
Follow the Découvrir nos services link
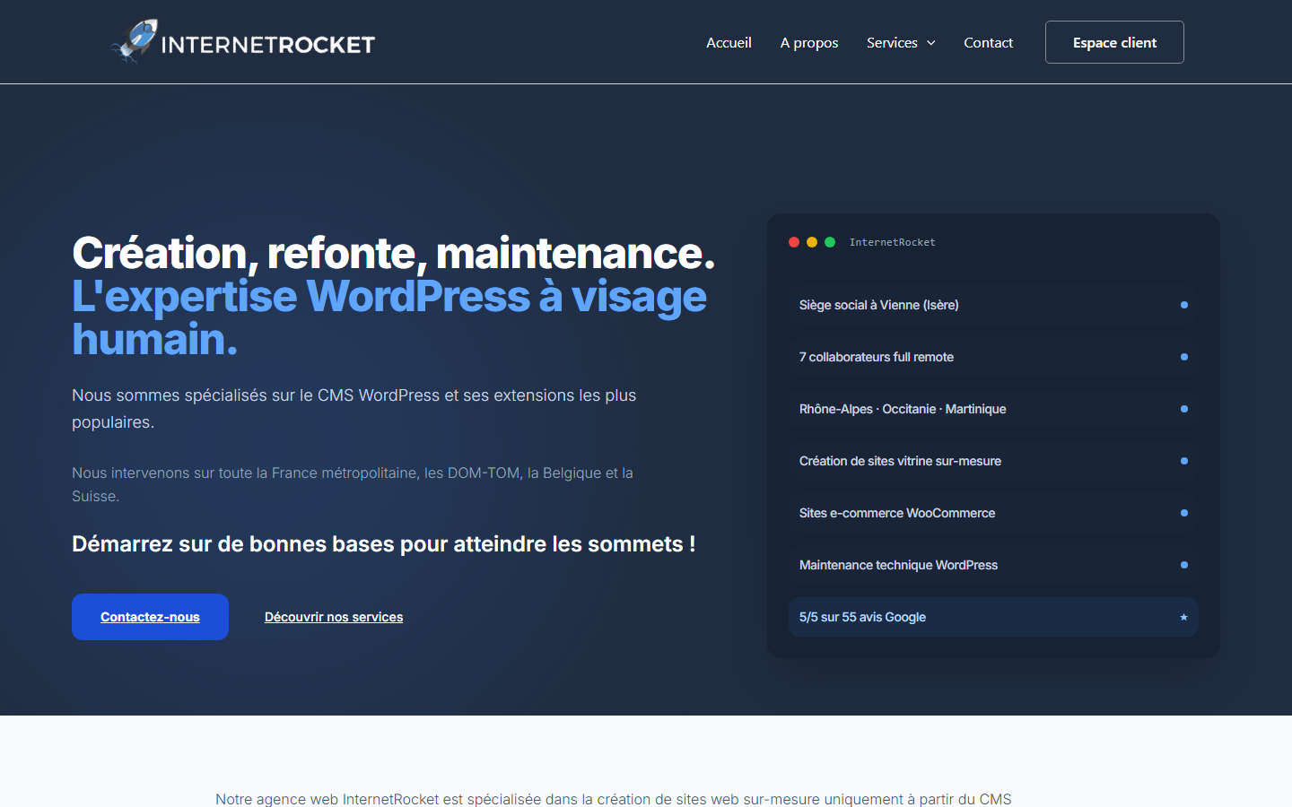(x=334, y=617)
